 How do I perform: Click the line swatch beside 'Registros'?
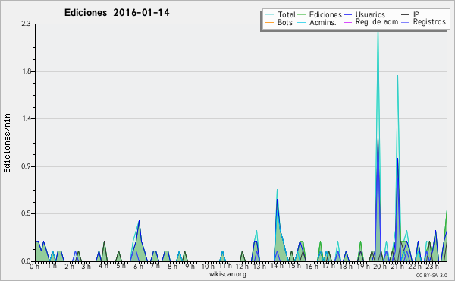(x=406, y=22)
